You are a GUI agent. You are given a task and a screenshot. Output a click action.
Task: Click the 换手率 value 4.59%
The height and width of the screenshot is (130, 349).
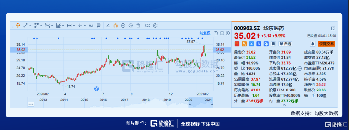322,79
